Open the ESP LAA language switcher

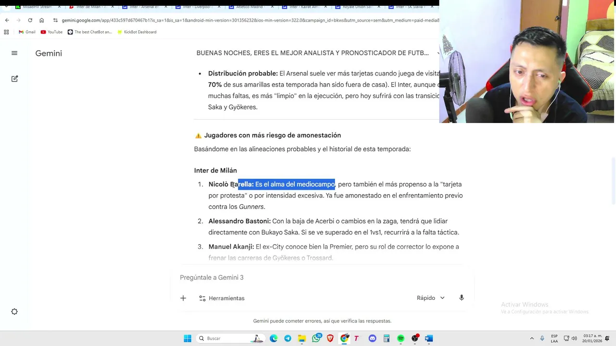coord(554,338)
